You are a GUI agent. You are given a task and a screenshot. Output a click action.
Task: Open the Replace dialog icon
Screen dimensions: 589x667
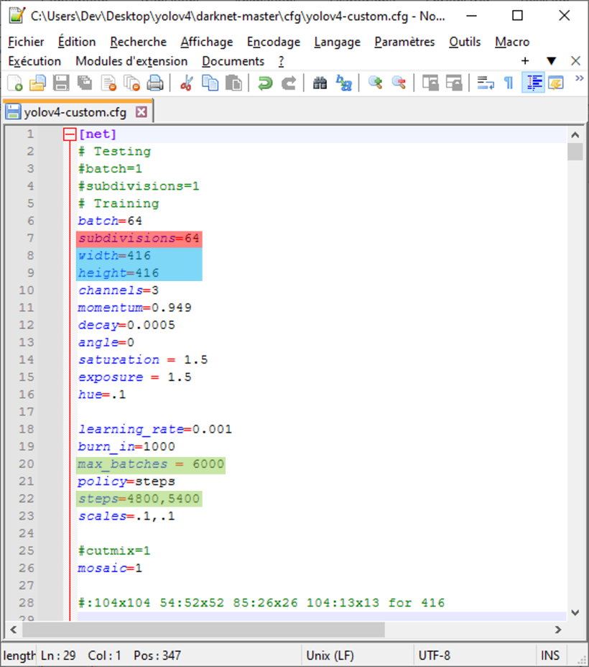[344, 83]
